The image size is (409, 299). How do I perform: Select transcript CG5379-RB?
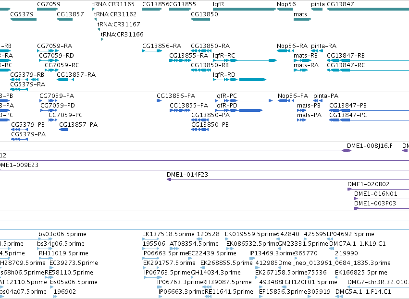24,80
